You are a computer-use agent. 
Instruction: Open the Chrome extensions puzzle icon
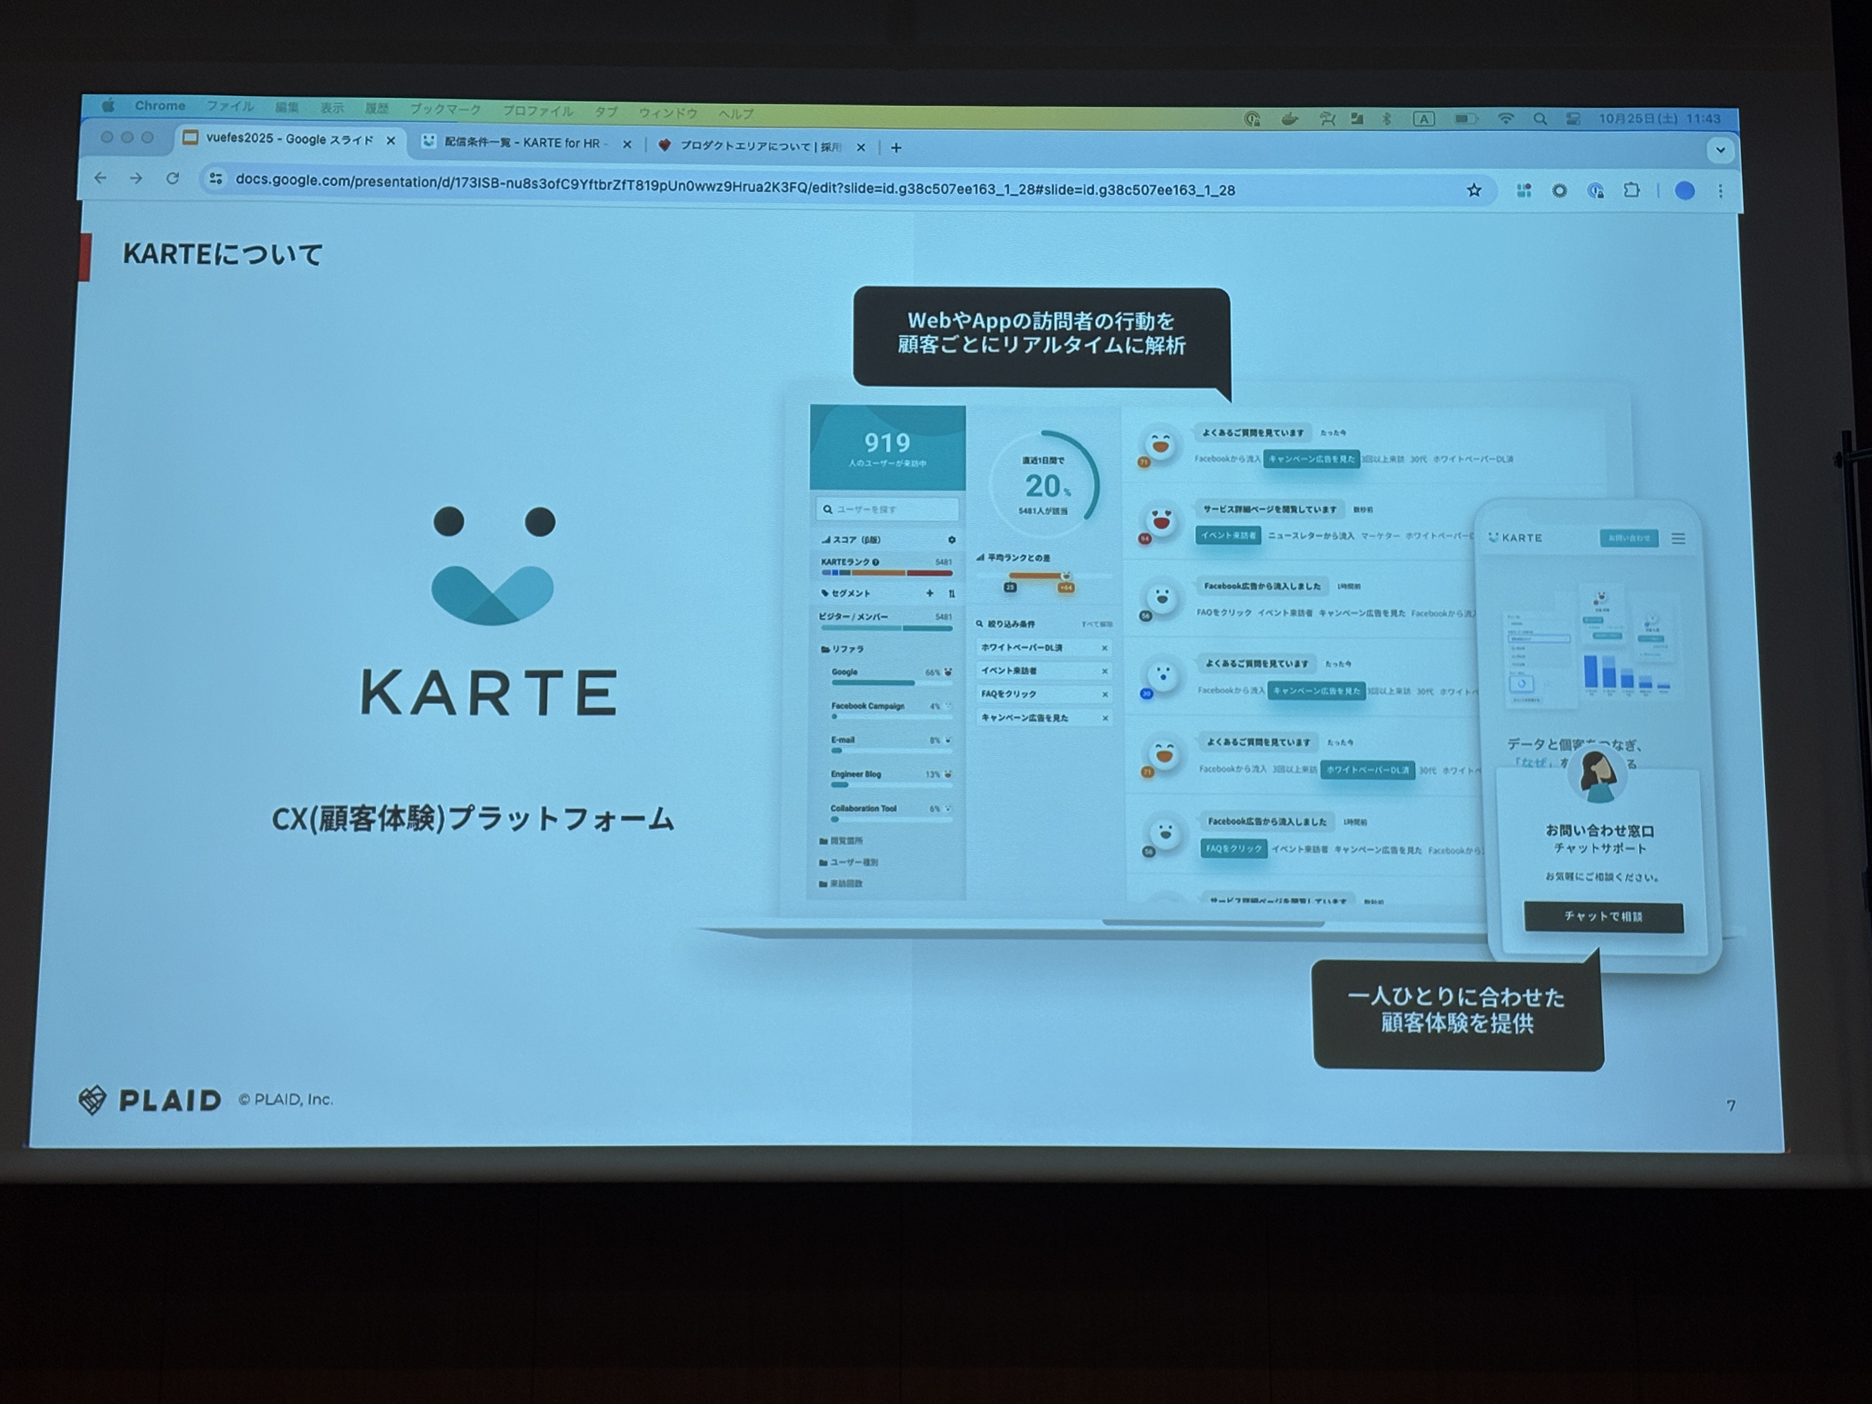point(1631,190)
